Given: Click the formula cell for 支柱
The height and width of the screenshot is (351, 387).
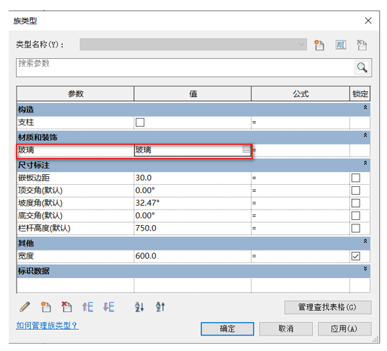Looking at the screenshot, I should pyautogui.click(x=300, y=122).
